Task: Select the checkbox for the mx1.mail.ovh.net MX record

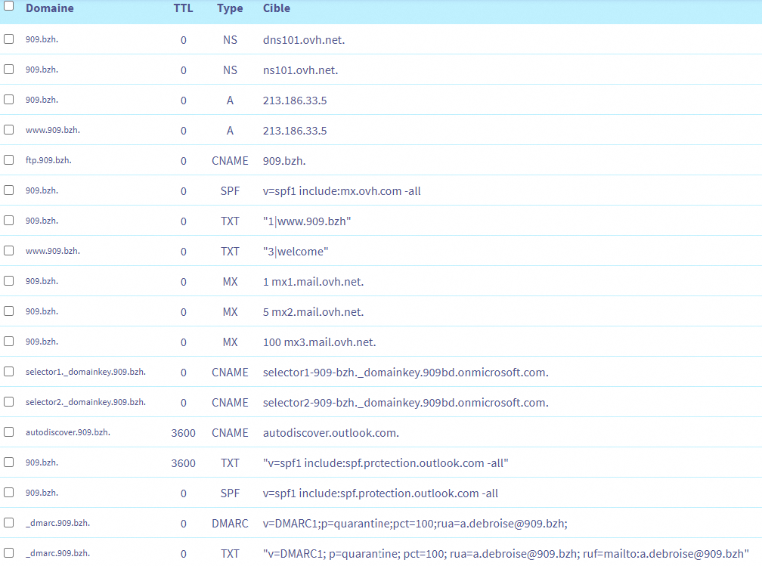Action: 9,281
